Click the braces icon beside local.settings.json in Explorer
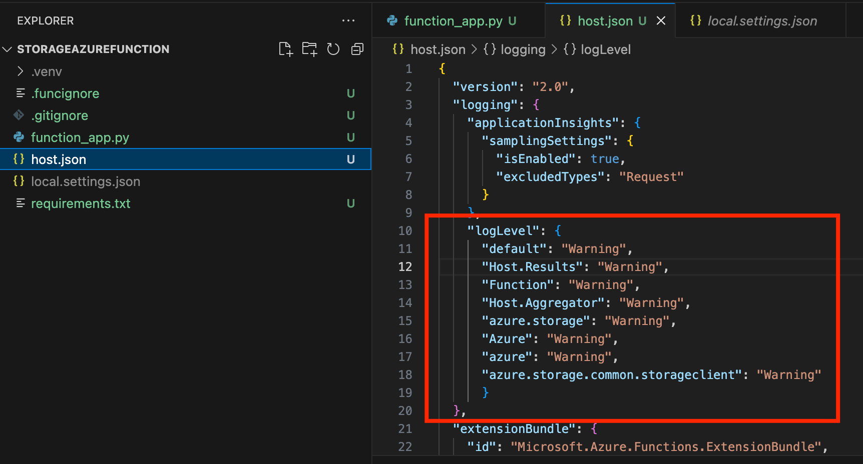Screen dimensions: 863x464 click(x=19, y=181)
